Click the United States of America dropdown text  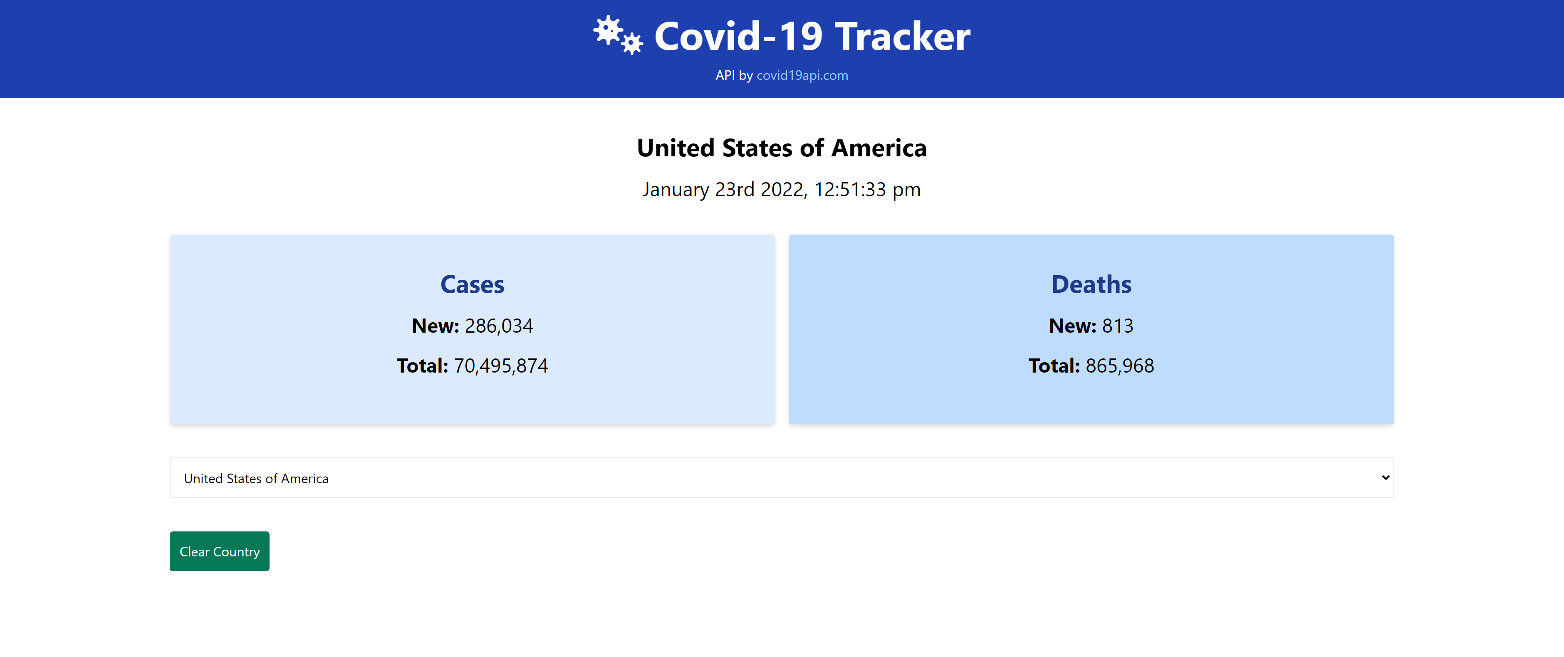click(256, 479)
